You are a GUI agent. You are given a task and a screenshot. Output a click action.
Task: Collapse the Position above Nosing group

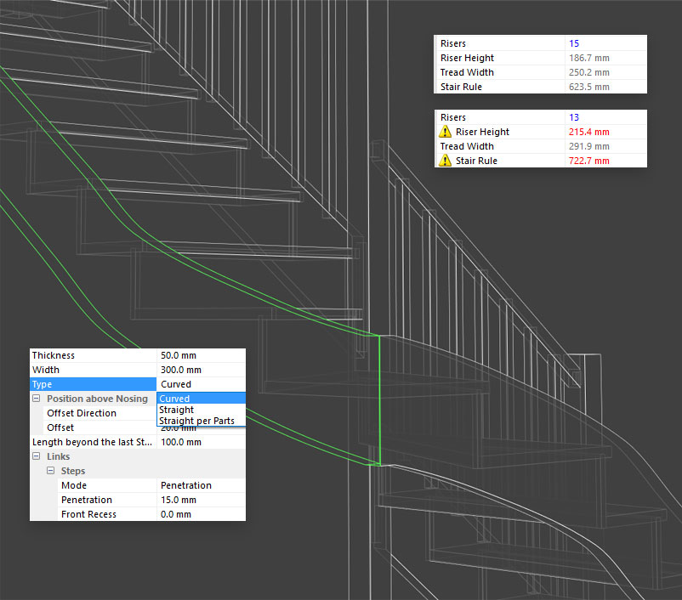coord(37,399)
